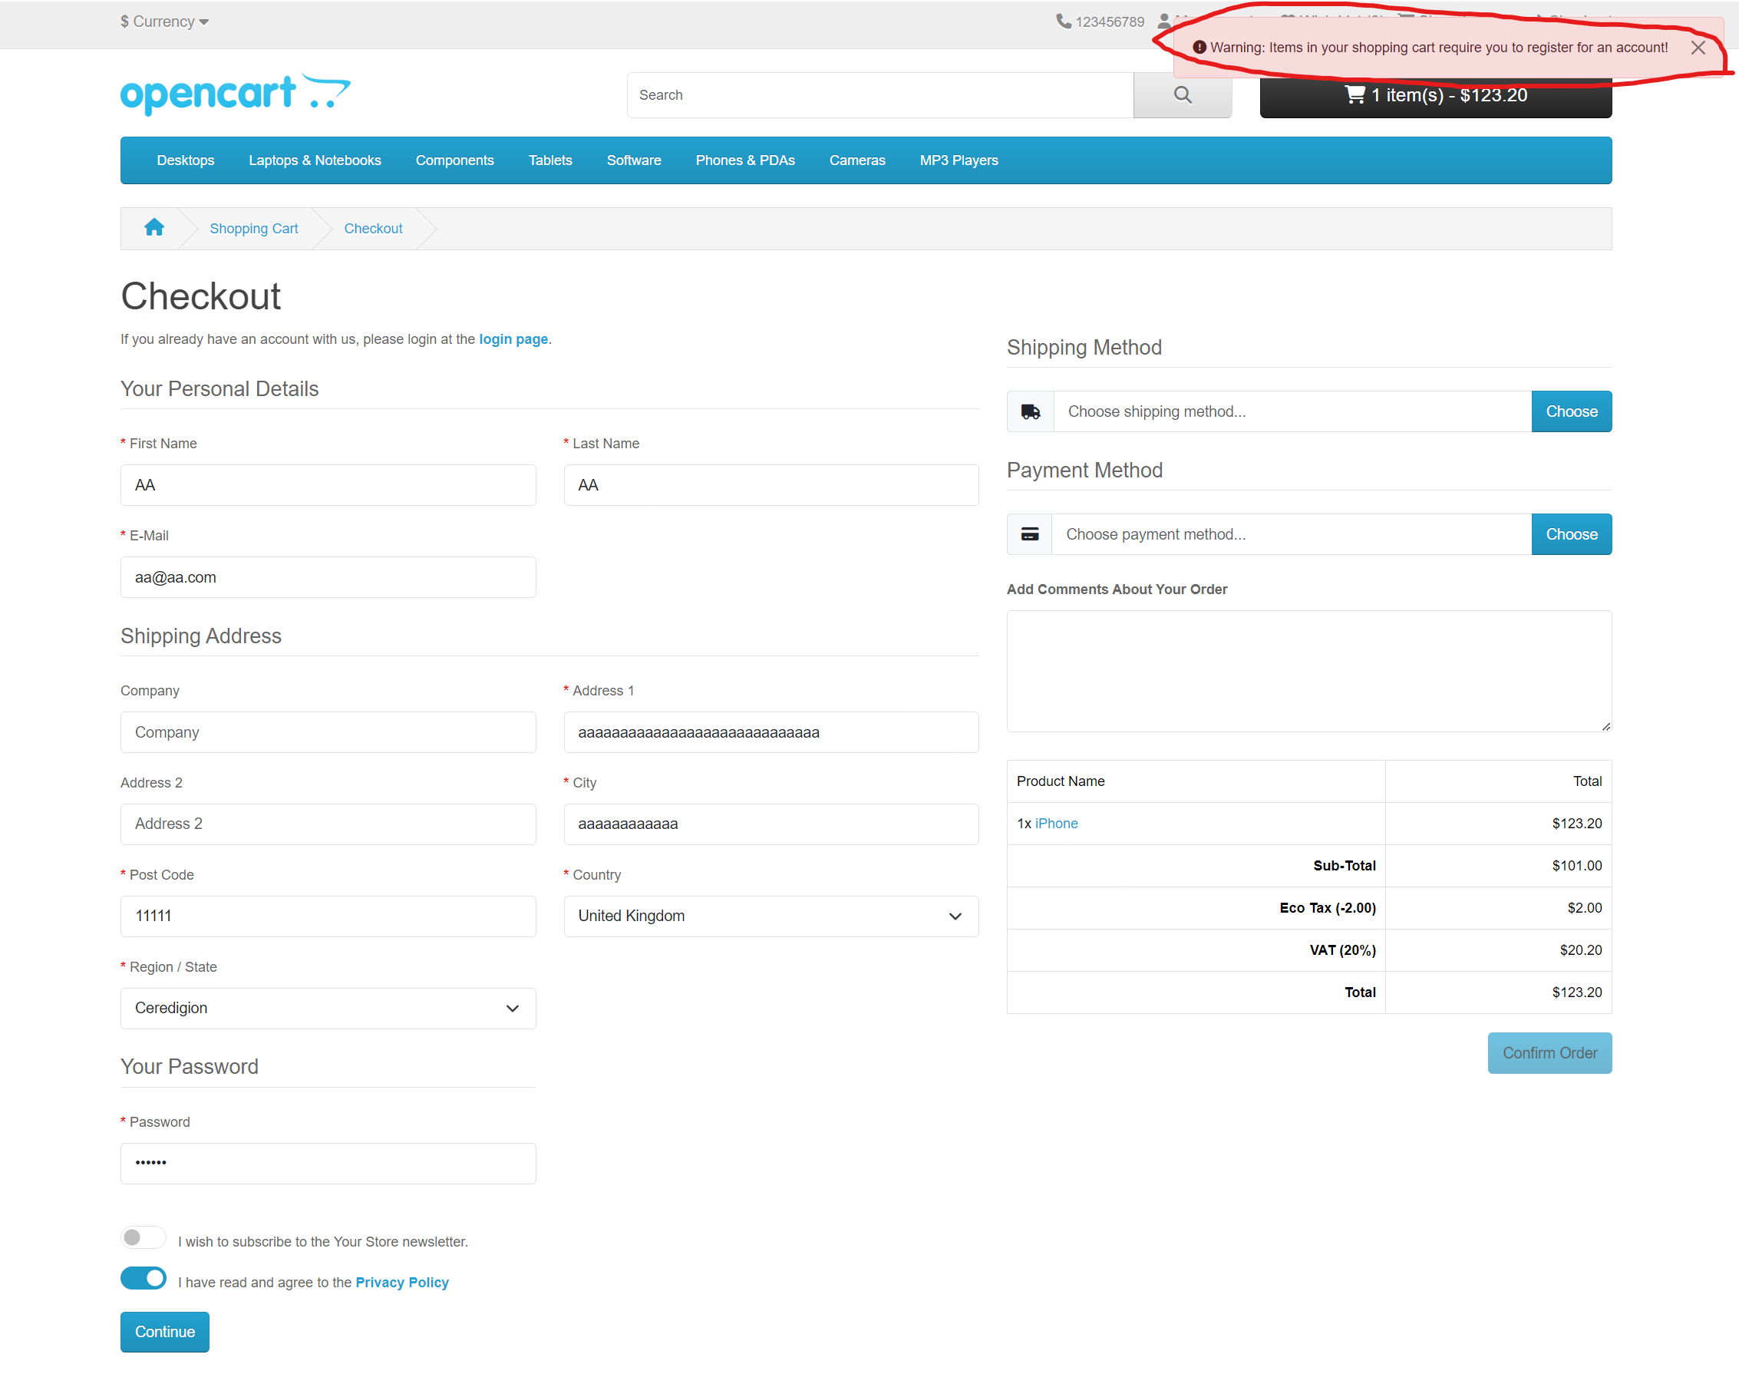Viewport: 1739px width, 1397px height.
Task: Open the Currency dropdown
Action: [x=164, y=21]
